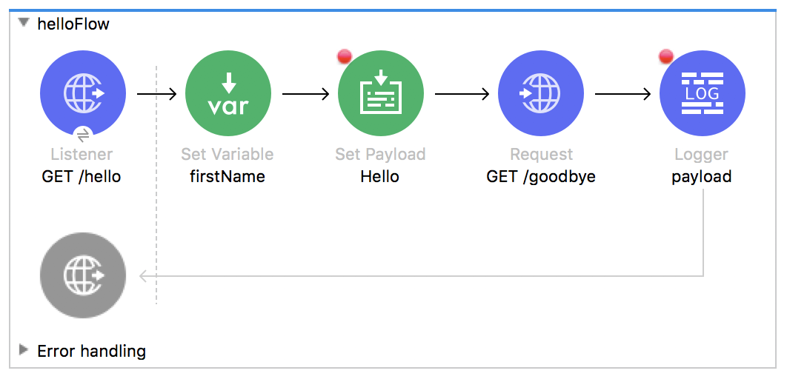
Task: Collapse the helloFlow disclosure triangle
Action: coord(23,23)
